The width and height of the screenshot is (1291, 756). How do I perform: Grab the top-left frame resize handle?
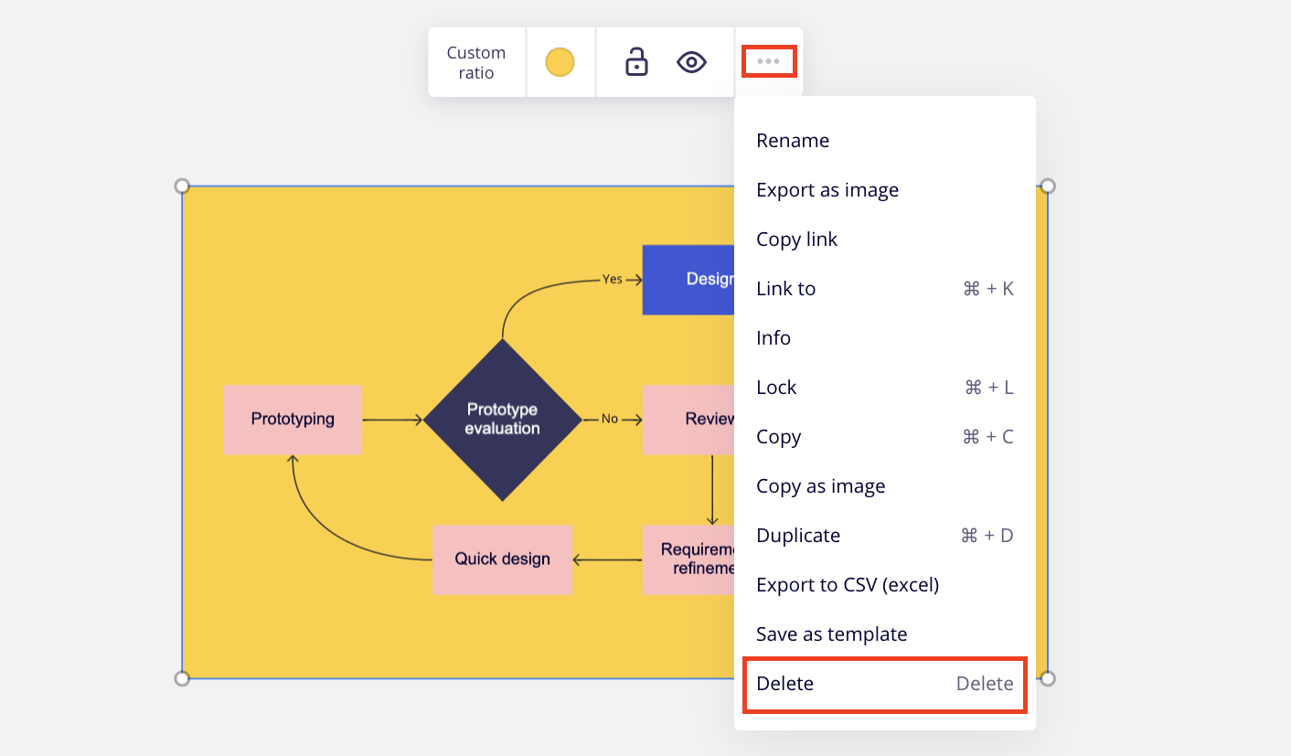182,186
